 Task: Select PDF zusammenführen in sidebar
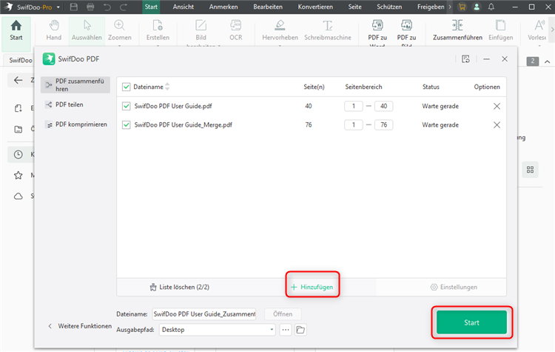(75, 85)
